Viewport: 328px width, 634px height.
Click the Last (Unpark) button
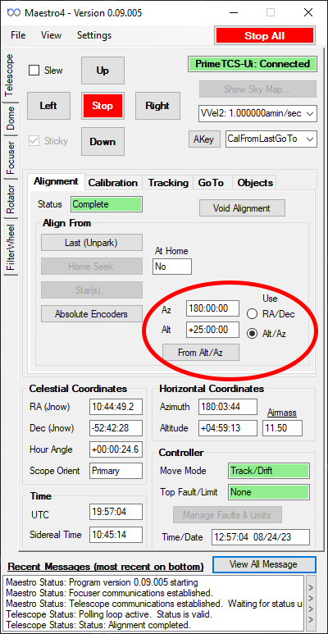pos(92,243)
